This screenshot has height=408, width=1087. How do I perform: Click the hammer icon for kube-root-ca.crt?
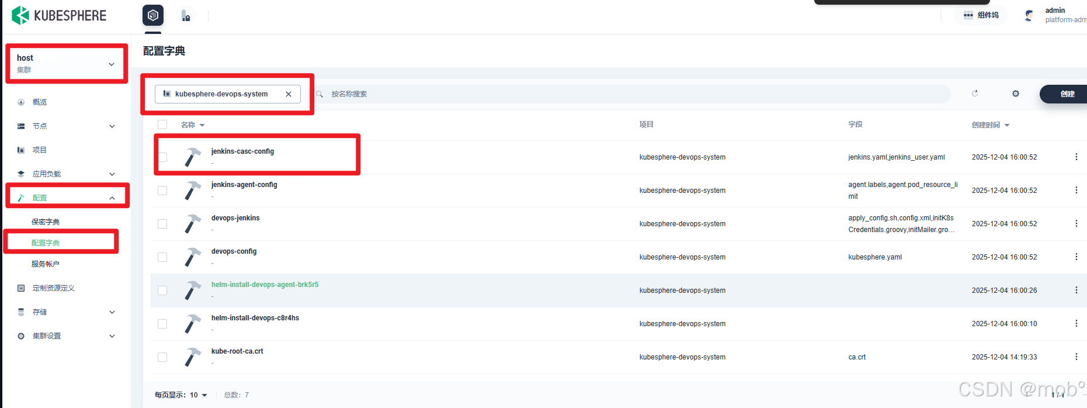point(193,357)
